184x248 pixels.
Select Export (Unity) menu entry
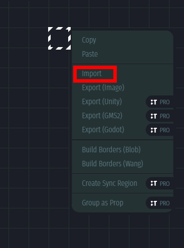tap(102, 102)
